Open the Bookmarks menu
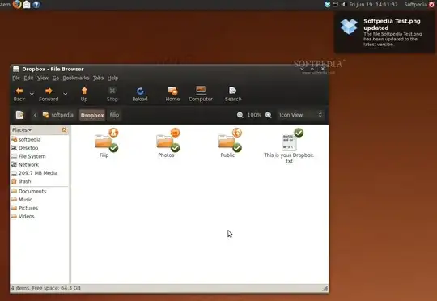Viewport: 437px width, 301px height. (x=76, y=78)
